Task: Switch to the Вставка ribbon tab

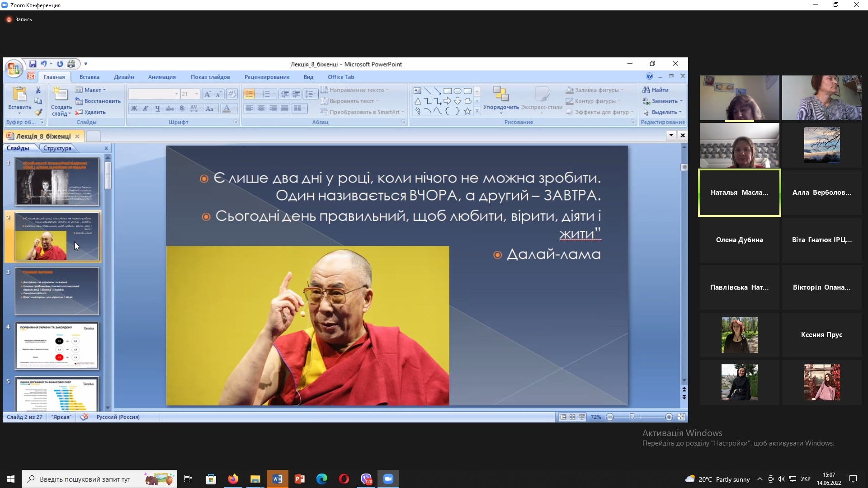Action: (x=89, y=77)
